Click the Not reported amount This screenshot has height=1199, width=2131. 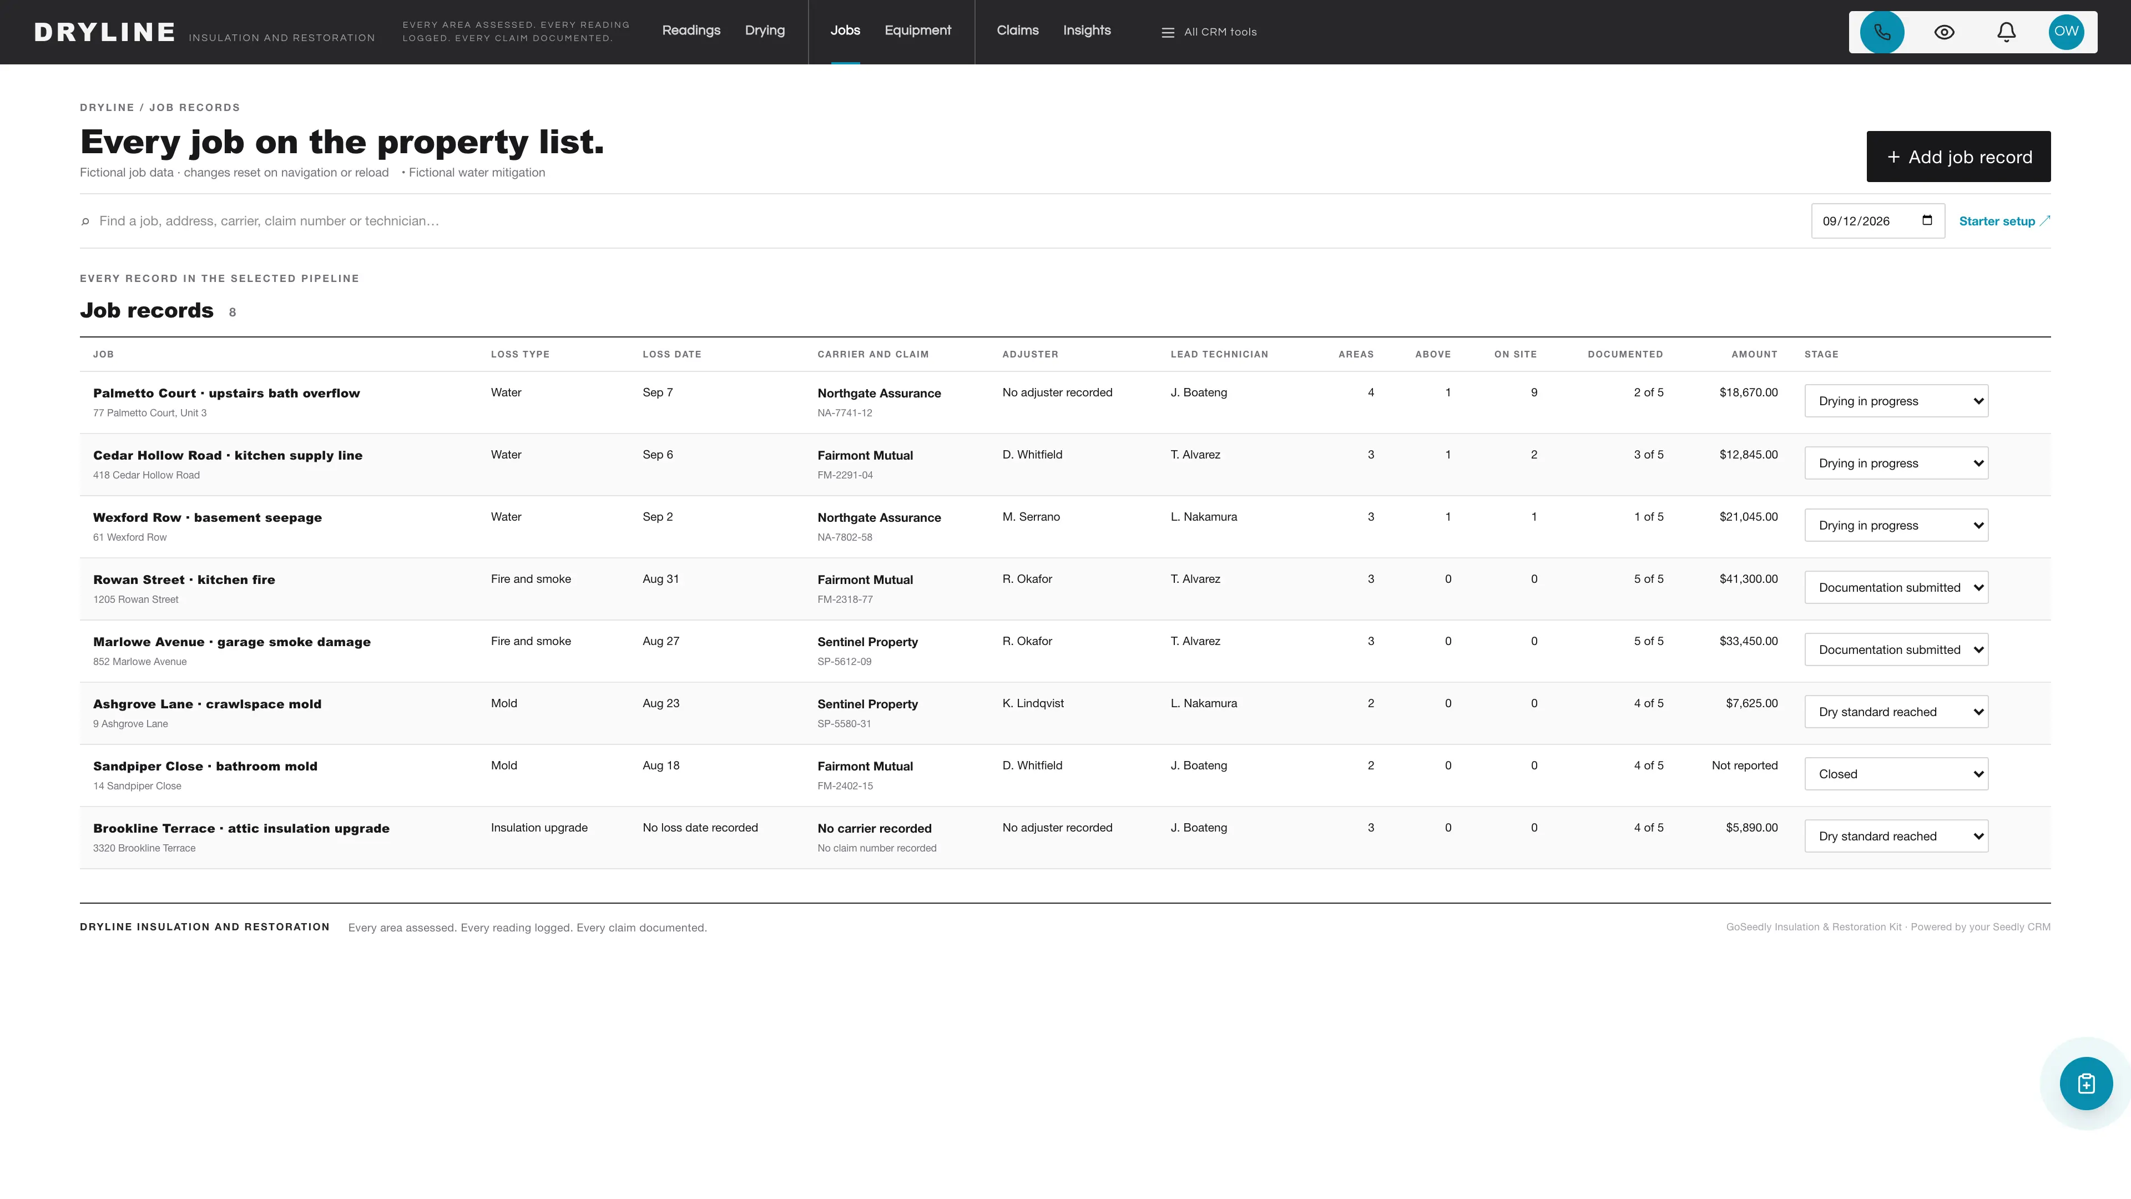click(1744, 765)
